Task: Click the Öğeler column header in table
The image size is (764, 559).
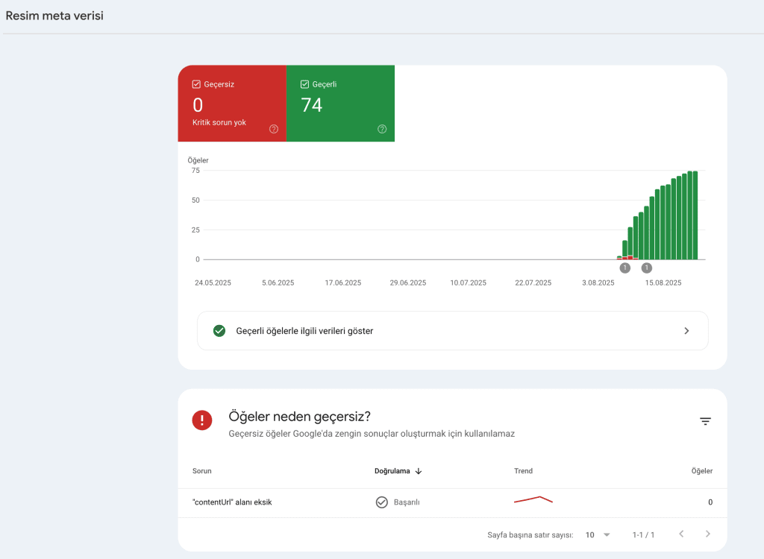Action: click(x=701, y=471)
